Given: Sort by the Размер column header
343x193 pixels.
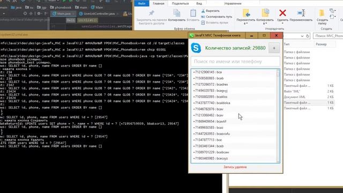Looking at the screenshot, I should pos(321,44).
